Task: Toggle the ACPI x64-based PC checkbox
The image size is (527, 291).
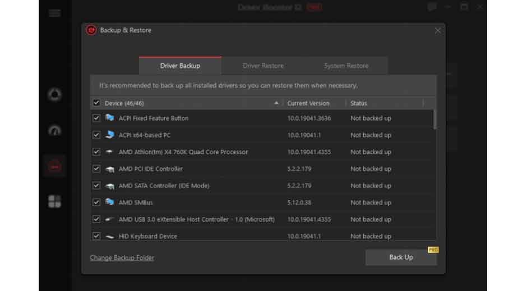Action: (x=96, y=135)
